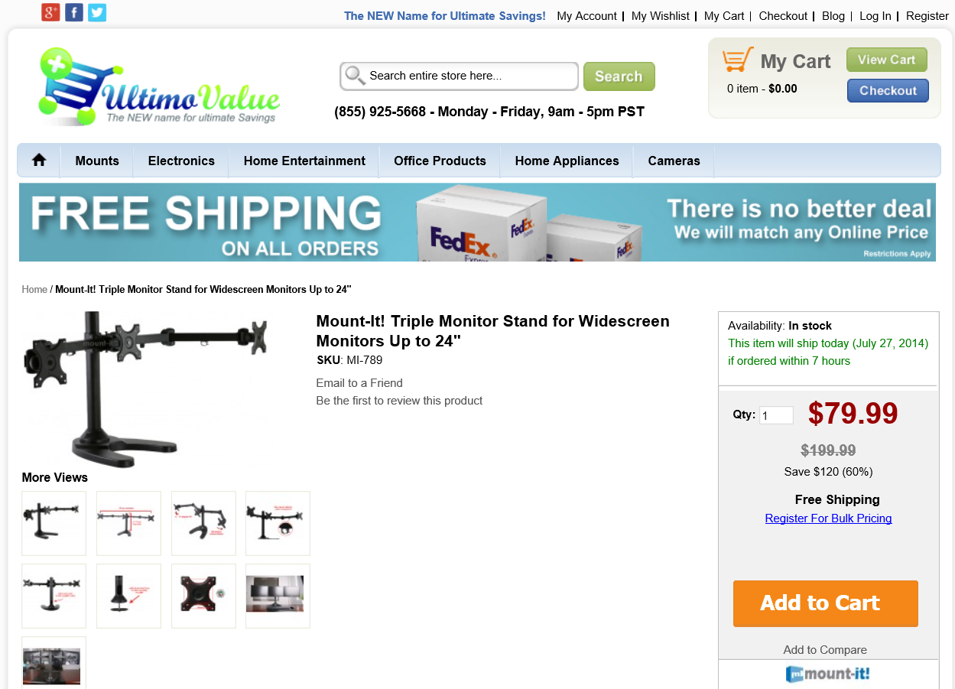Click the UltimoValue logo
The image size is (955, 689).
point(158,86)
